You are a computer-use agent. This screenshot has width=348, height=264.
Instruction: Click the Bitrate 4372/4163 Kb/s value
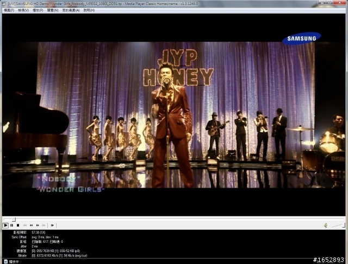click(59, 255)
